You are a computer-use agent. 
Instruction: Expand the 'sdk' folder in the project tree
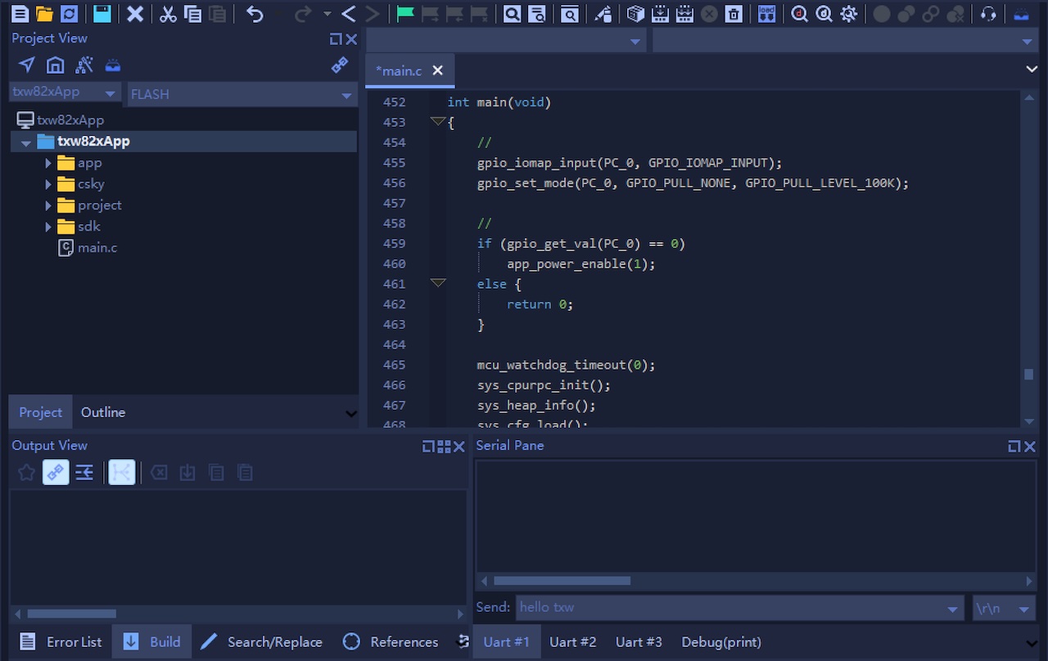point(48,227)
